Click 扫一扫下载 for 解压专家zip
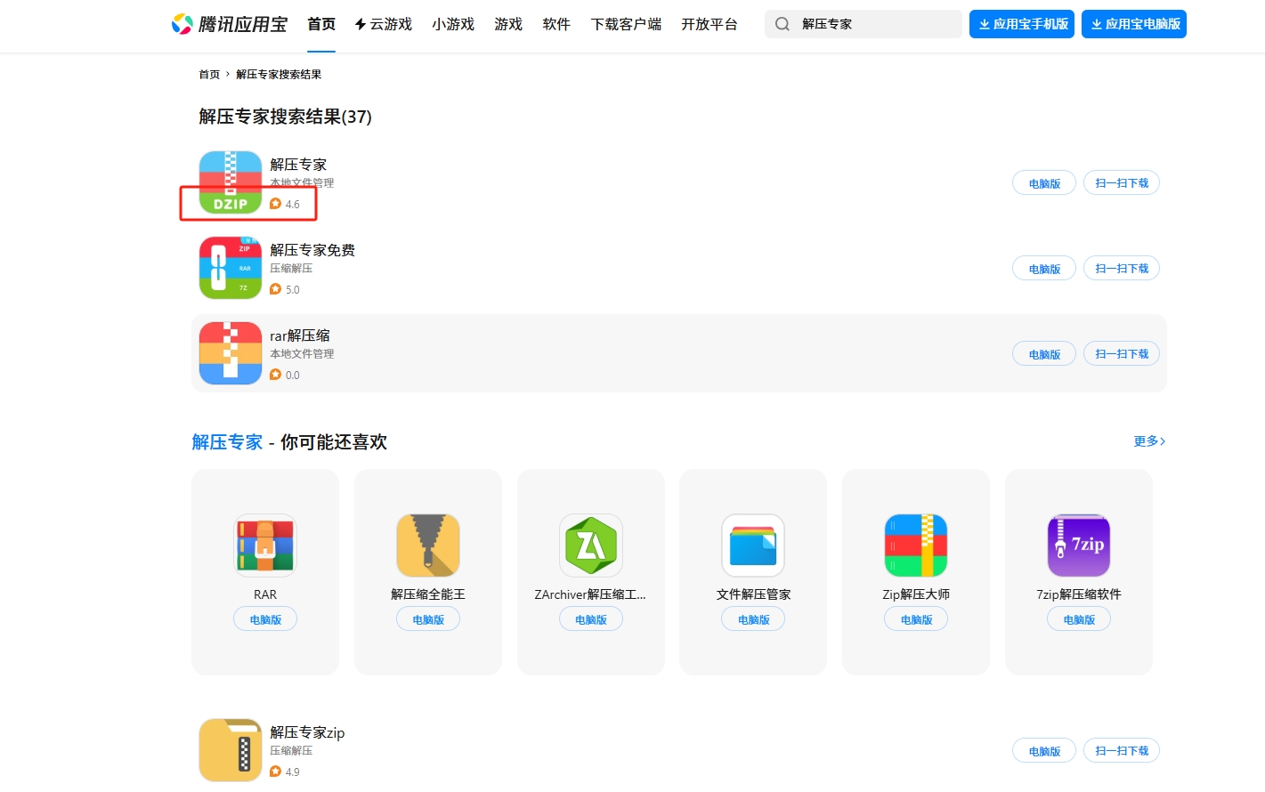 point(1122,751)
